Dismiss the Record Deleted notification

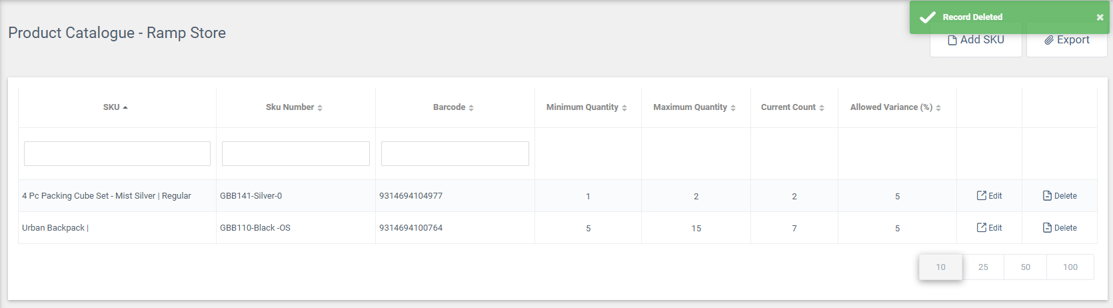pyautogui.click(x=1100, y=17)
